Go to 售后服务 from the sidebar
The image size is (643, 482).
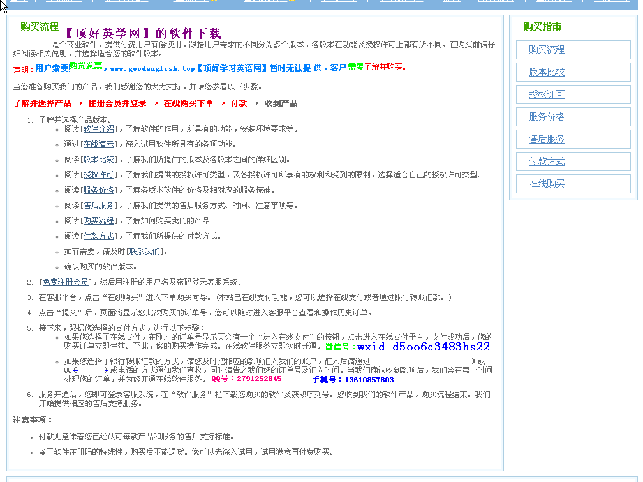[x=547, y=139]
